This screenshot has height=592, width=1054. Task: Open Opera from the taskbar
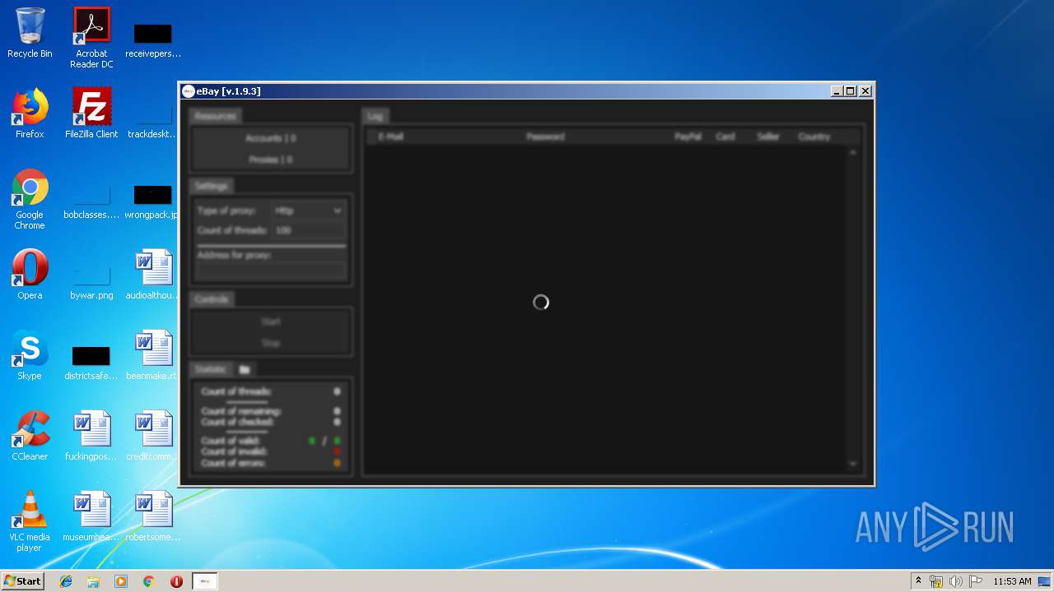[176, 581]
